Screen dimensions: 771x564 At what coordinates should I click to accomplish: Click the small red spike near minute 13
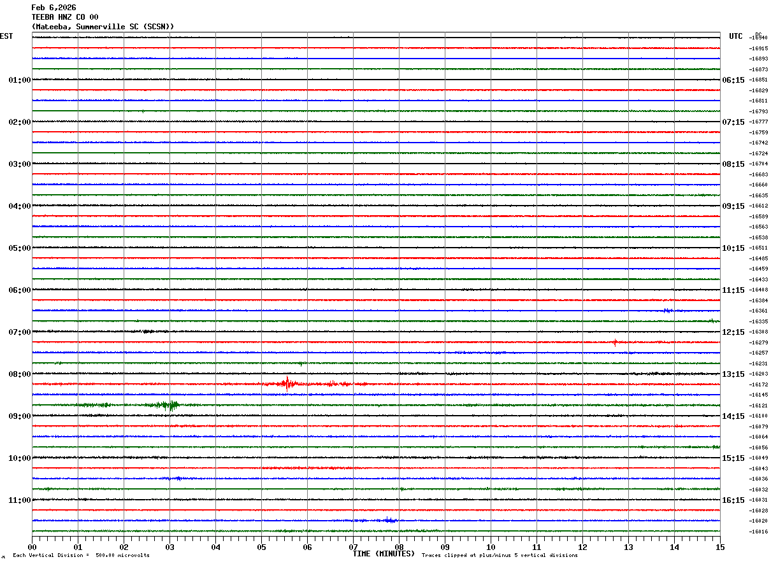(x=615, y=342)
